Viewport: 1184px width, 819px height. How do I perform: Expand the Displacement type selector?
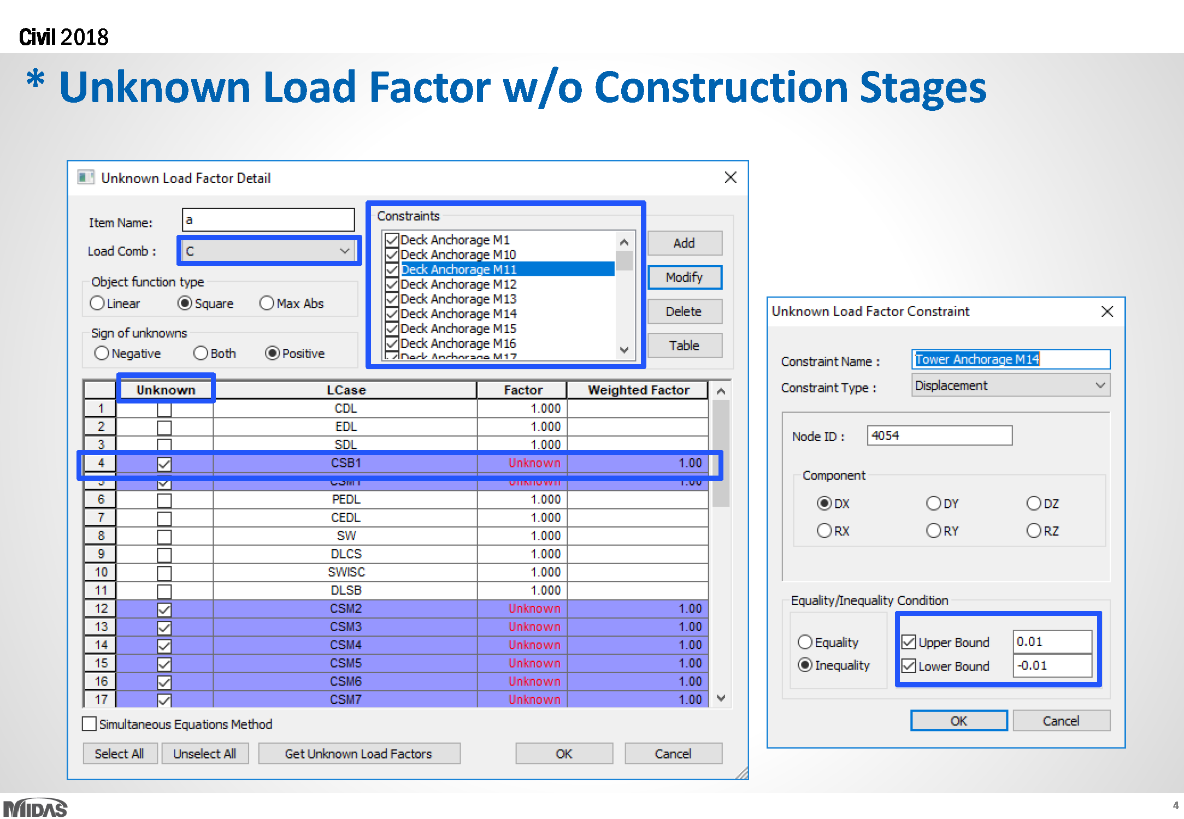tap(1100, 385)
